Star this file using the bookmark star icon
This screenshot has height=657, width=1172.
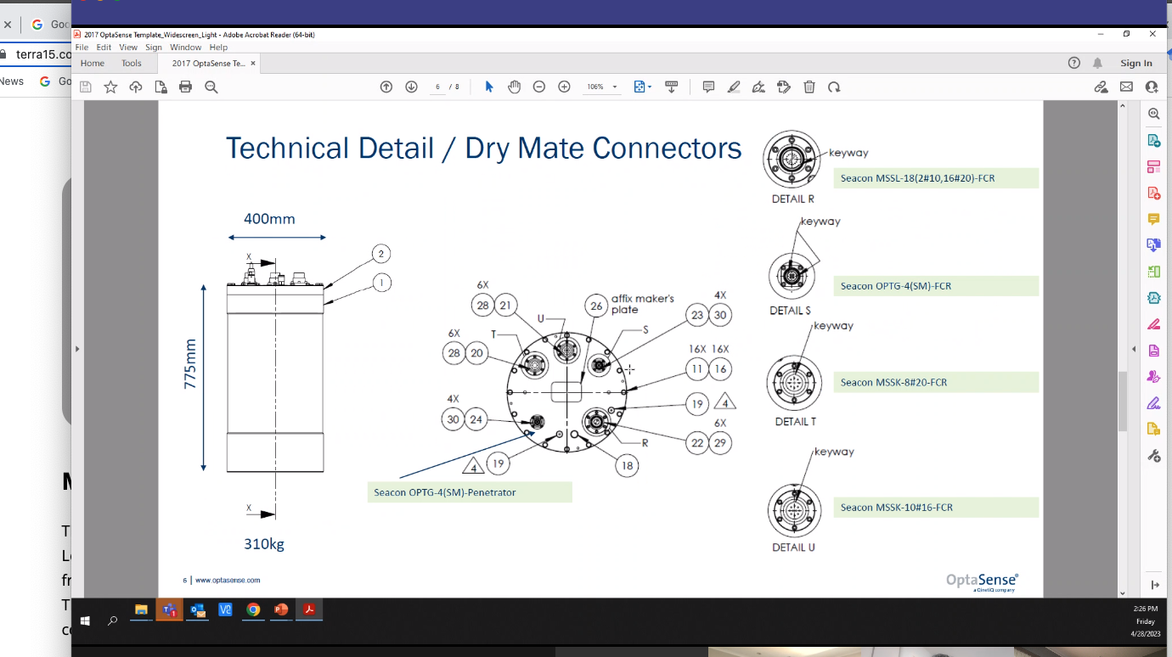(110, 87)
